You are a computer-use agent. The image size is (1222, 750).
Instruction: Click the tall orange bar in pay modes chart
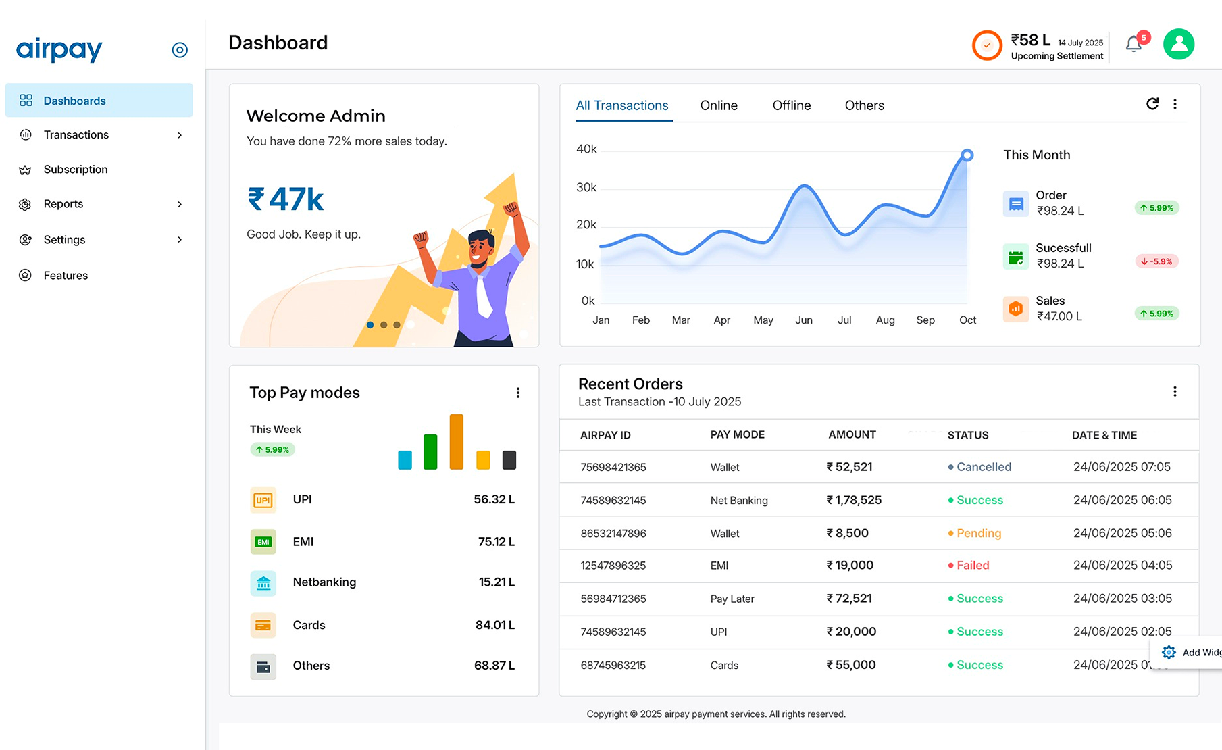pyautogui.click(x=457, y=442)
